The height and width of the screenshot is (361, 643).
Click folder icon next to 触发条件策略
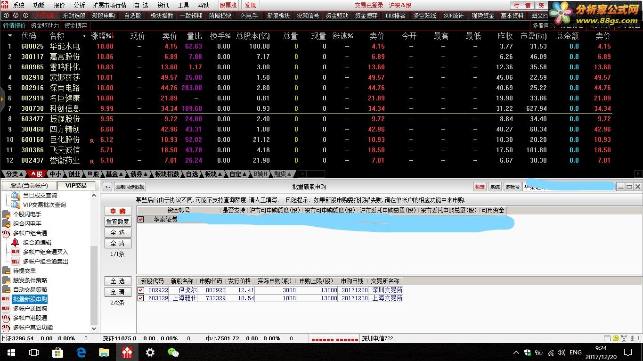[x=6, y=280]
